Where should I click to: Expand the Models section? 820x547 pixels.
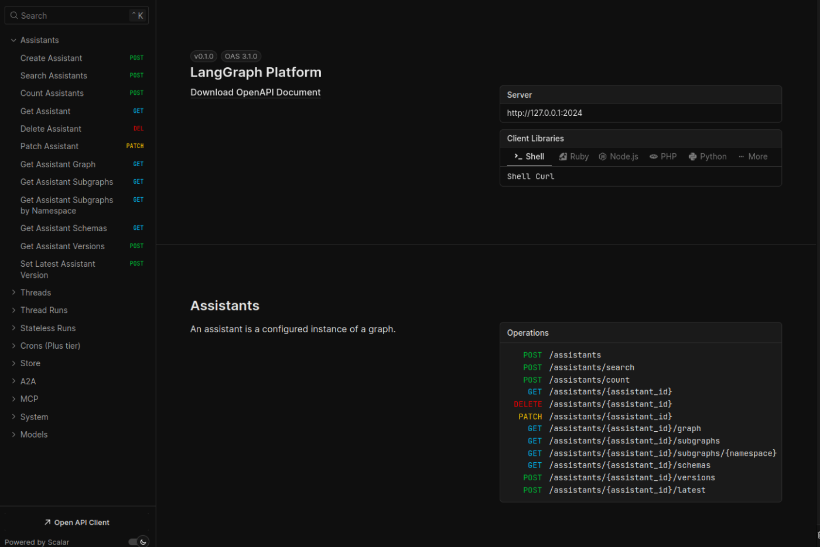coord(13,435)
